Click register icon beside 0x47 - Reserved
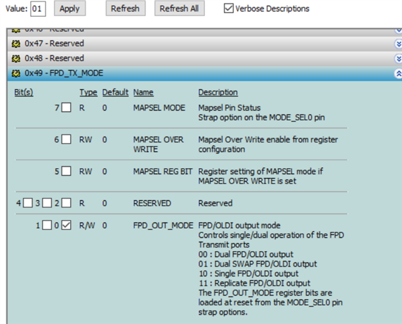This screenshot has height=324, width=402. coord(16,44)
